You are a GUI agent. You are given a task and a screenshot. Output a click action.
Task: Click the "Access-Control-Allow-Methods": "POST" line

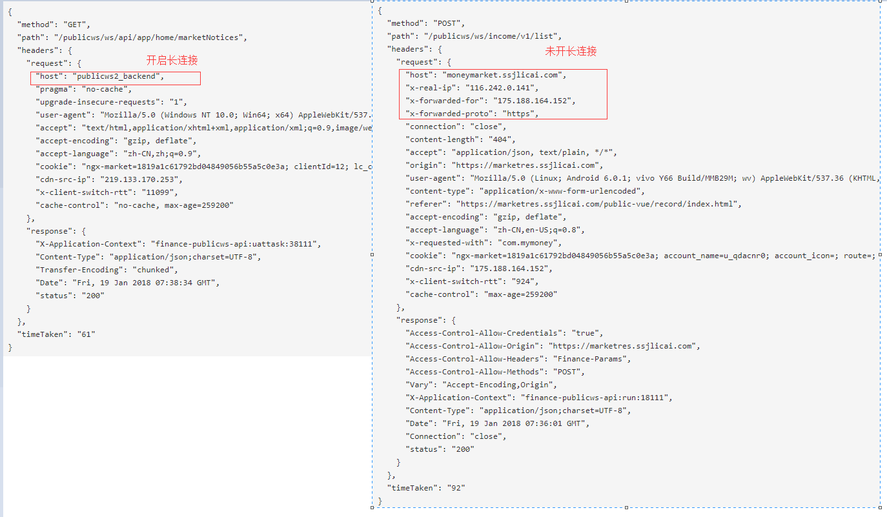point(495,372)
